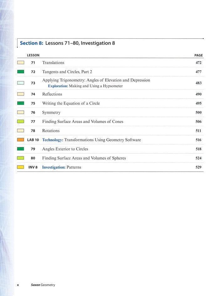Click the cream swatch beside lesson 71
This screenshot has height=296, width=219.
21,63
